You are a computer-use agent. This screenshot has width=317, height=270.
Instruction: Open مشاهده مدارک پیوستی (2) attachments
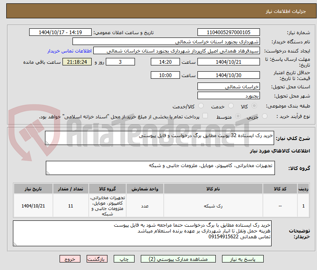coord(178,259)
